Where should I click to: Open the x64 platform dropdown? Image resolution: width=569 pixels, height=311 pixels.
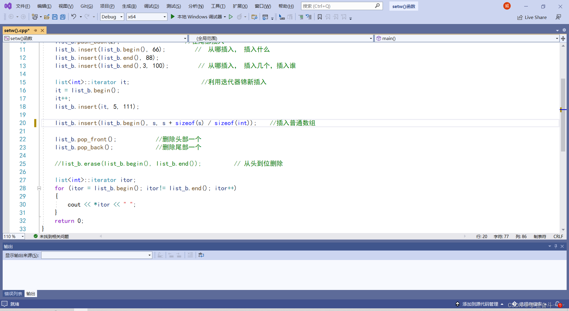[147, 17]
